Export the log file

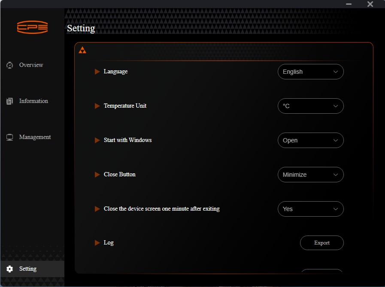322,243
